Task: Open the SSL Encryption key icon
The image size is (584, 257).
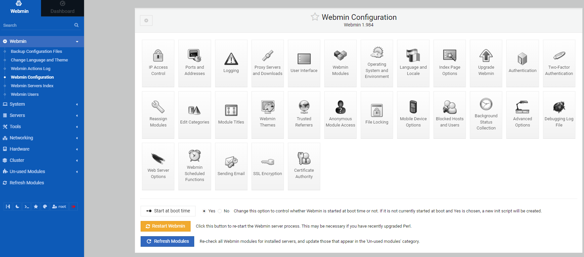Action: pyautogui.click(x=267, y=162)
